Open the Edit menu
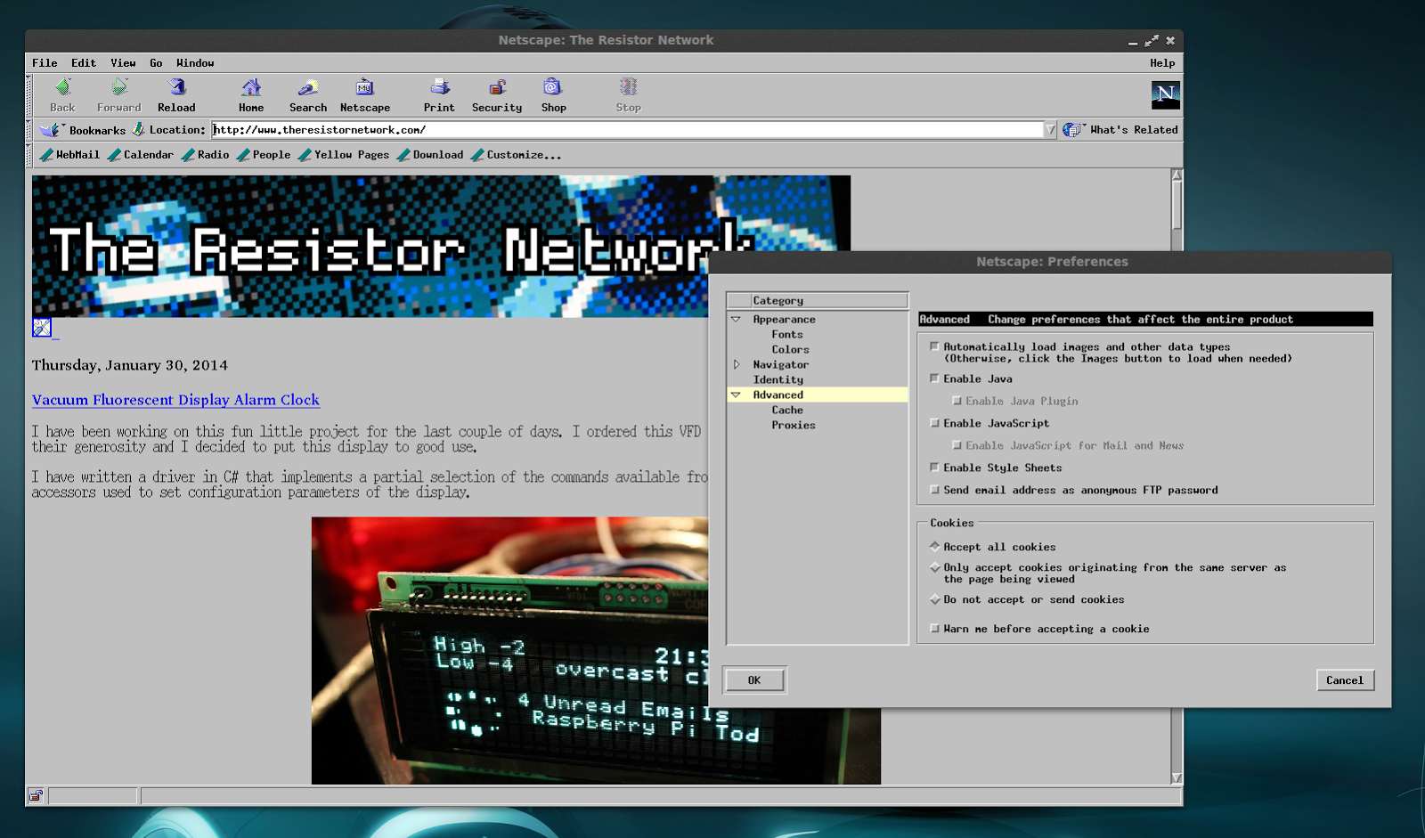1425x838 pixels. (84, 63)
